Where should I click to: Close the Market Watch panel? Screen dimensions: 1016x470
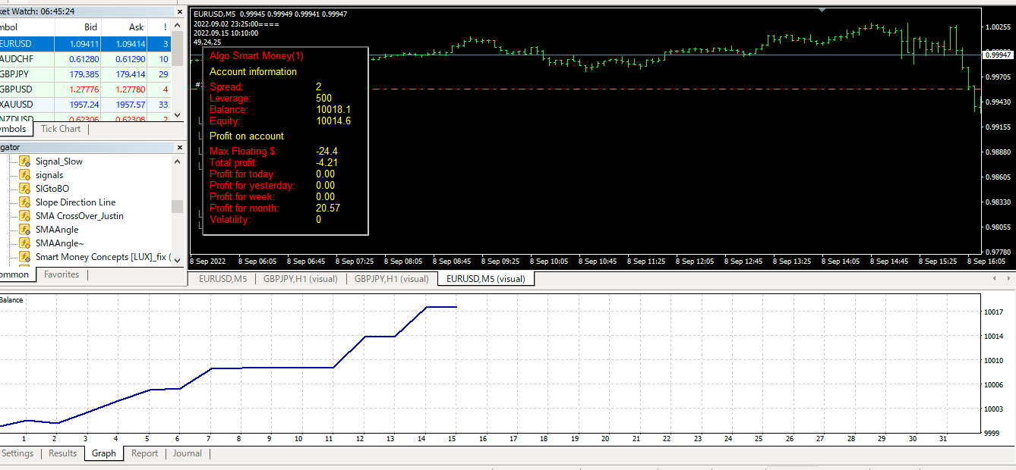click(x=179, y=12)
